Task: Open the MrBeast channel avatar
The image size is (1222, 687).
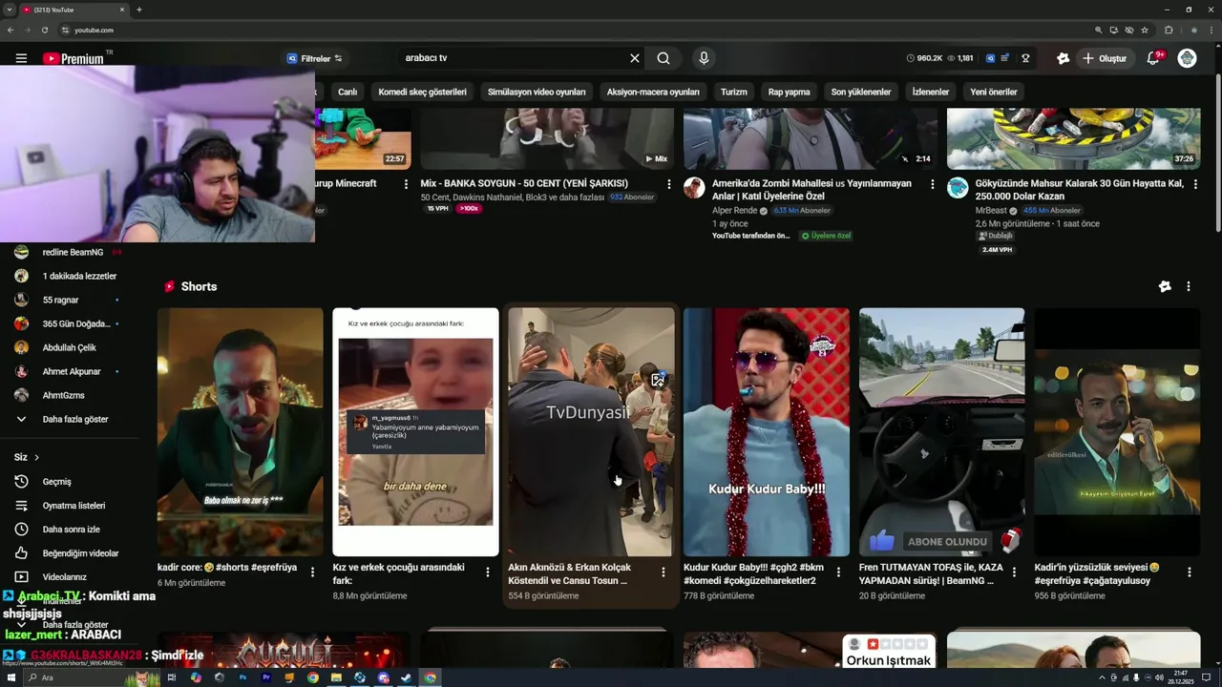Action: (x=958, y=187)
